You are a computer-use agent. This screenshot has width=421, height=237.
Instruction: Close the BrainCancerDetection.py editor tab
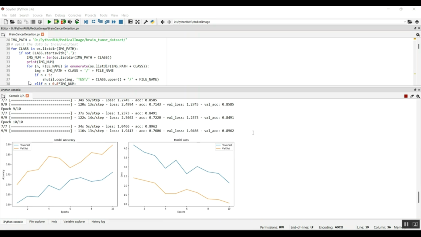[43, 34]
